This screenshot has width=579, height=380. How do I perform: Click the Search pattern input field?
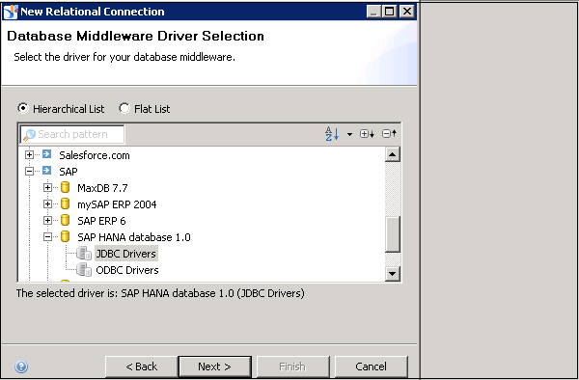coord(72,134)
